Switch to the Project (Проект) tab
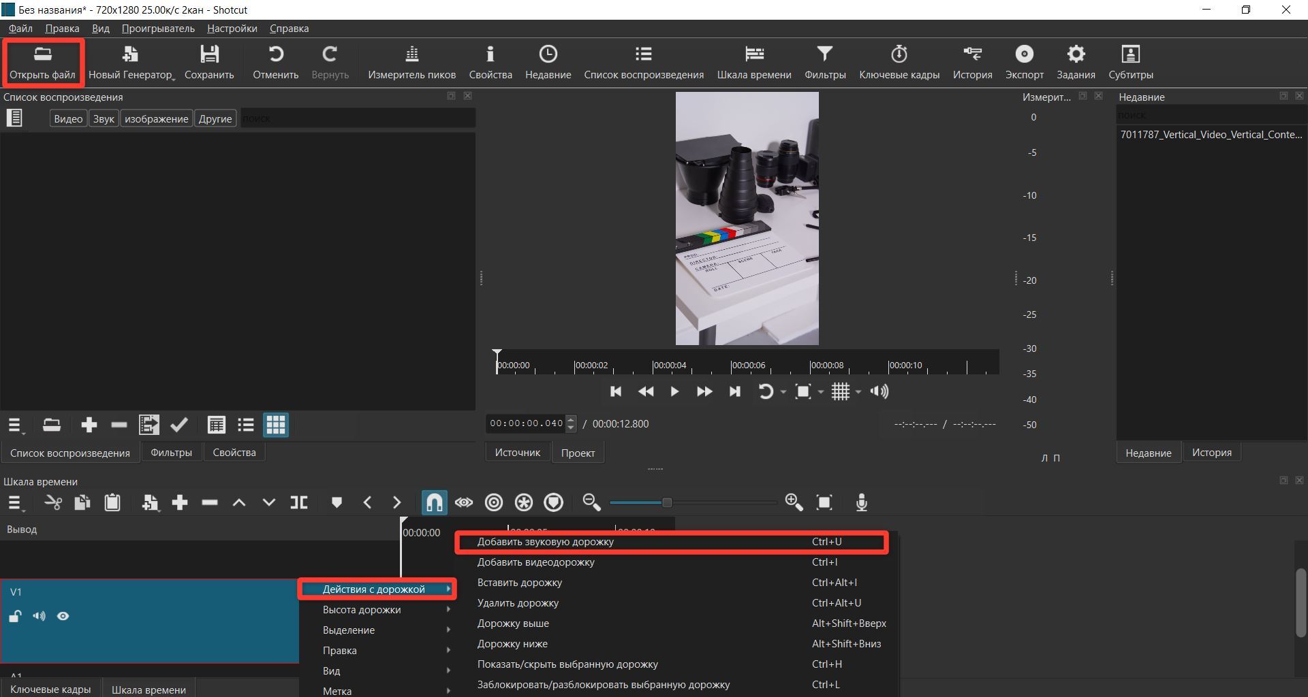This screenshot has height=697, width=1308. (x=578, y=453)
